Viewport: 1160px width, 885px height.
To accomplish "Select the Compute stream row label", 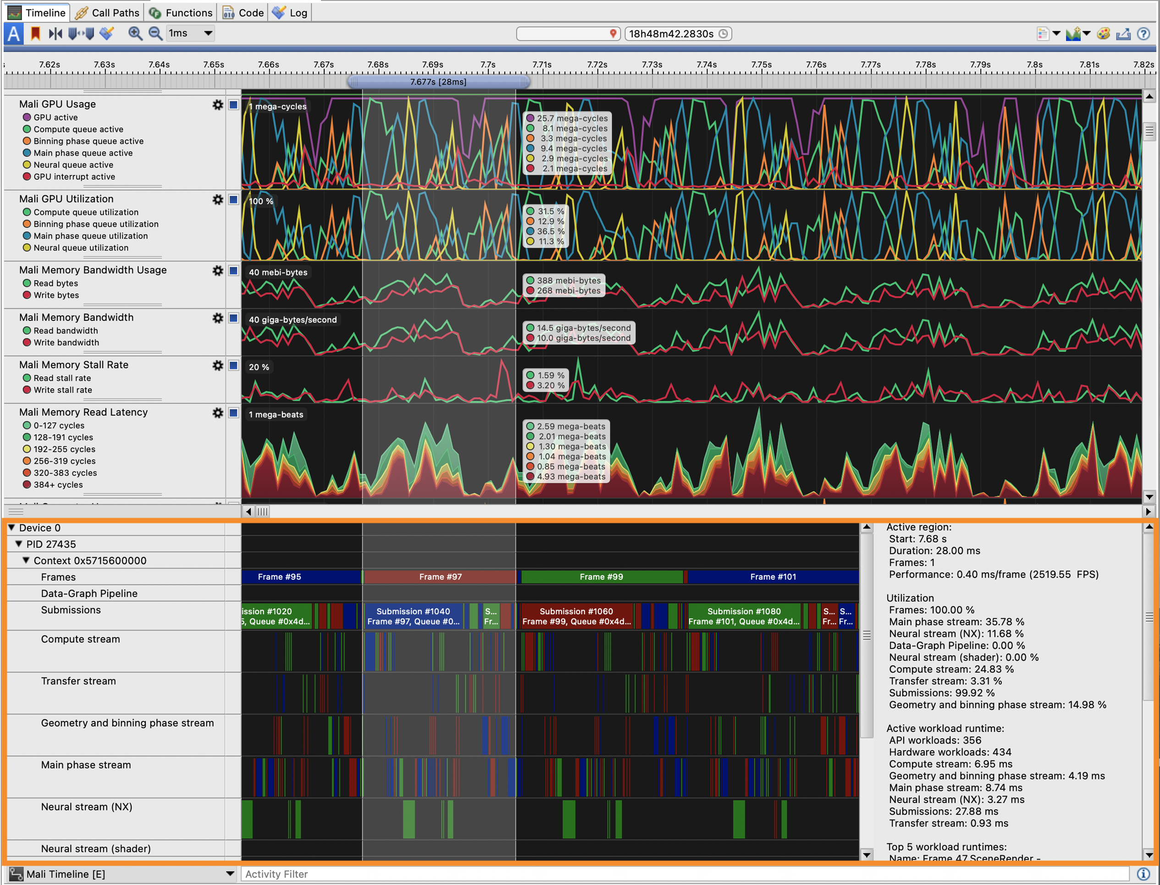I will pyautogui.click(x=81, y=639).
